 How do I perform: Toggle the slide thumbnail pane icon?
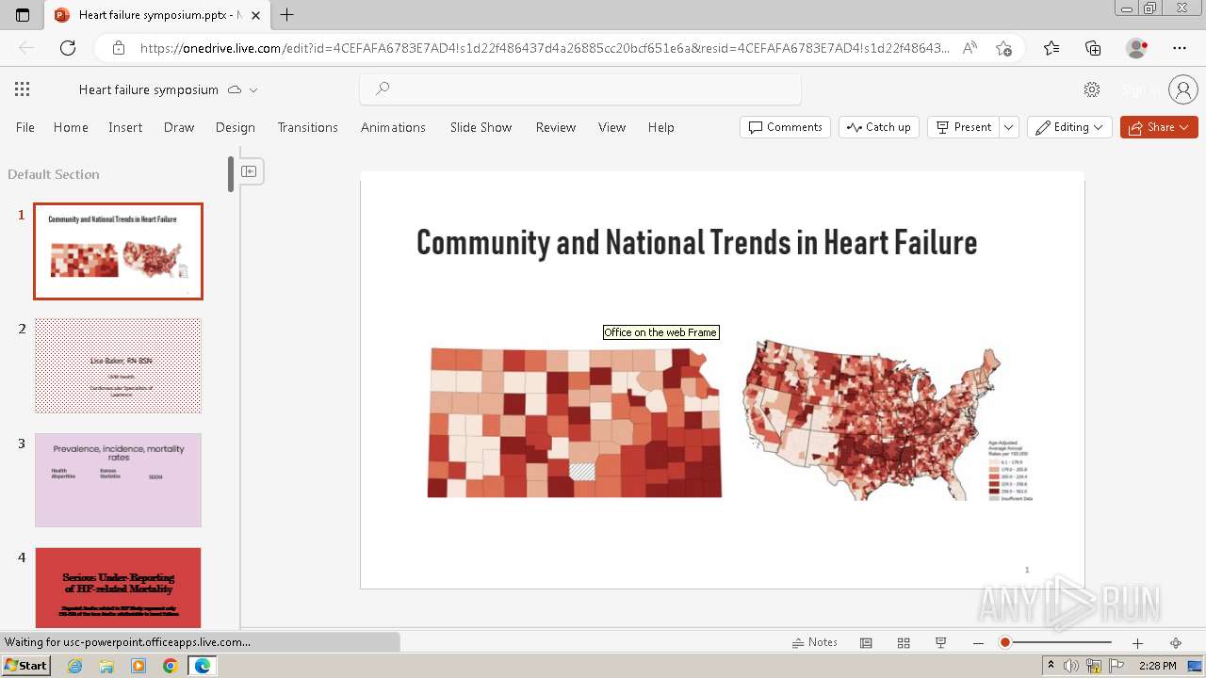tap(249, 171)
